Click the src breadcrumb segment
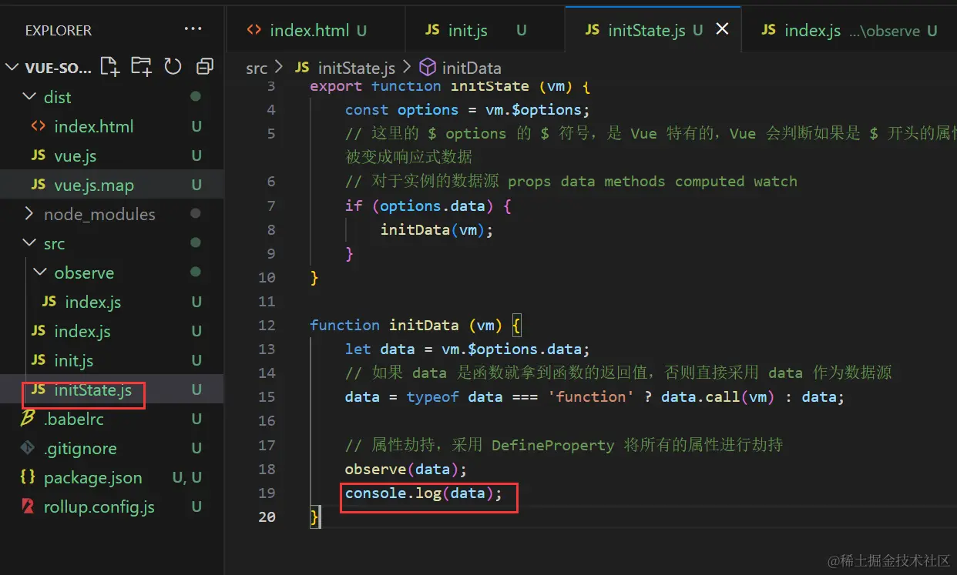The height and width of the screenshot is (575, 957). [x=257, y=68]
